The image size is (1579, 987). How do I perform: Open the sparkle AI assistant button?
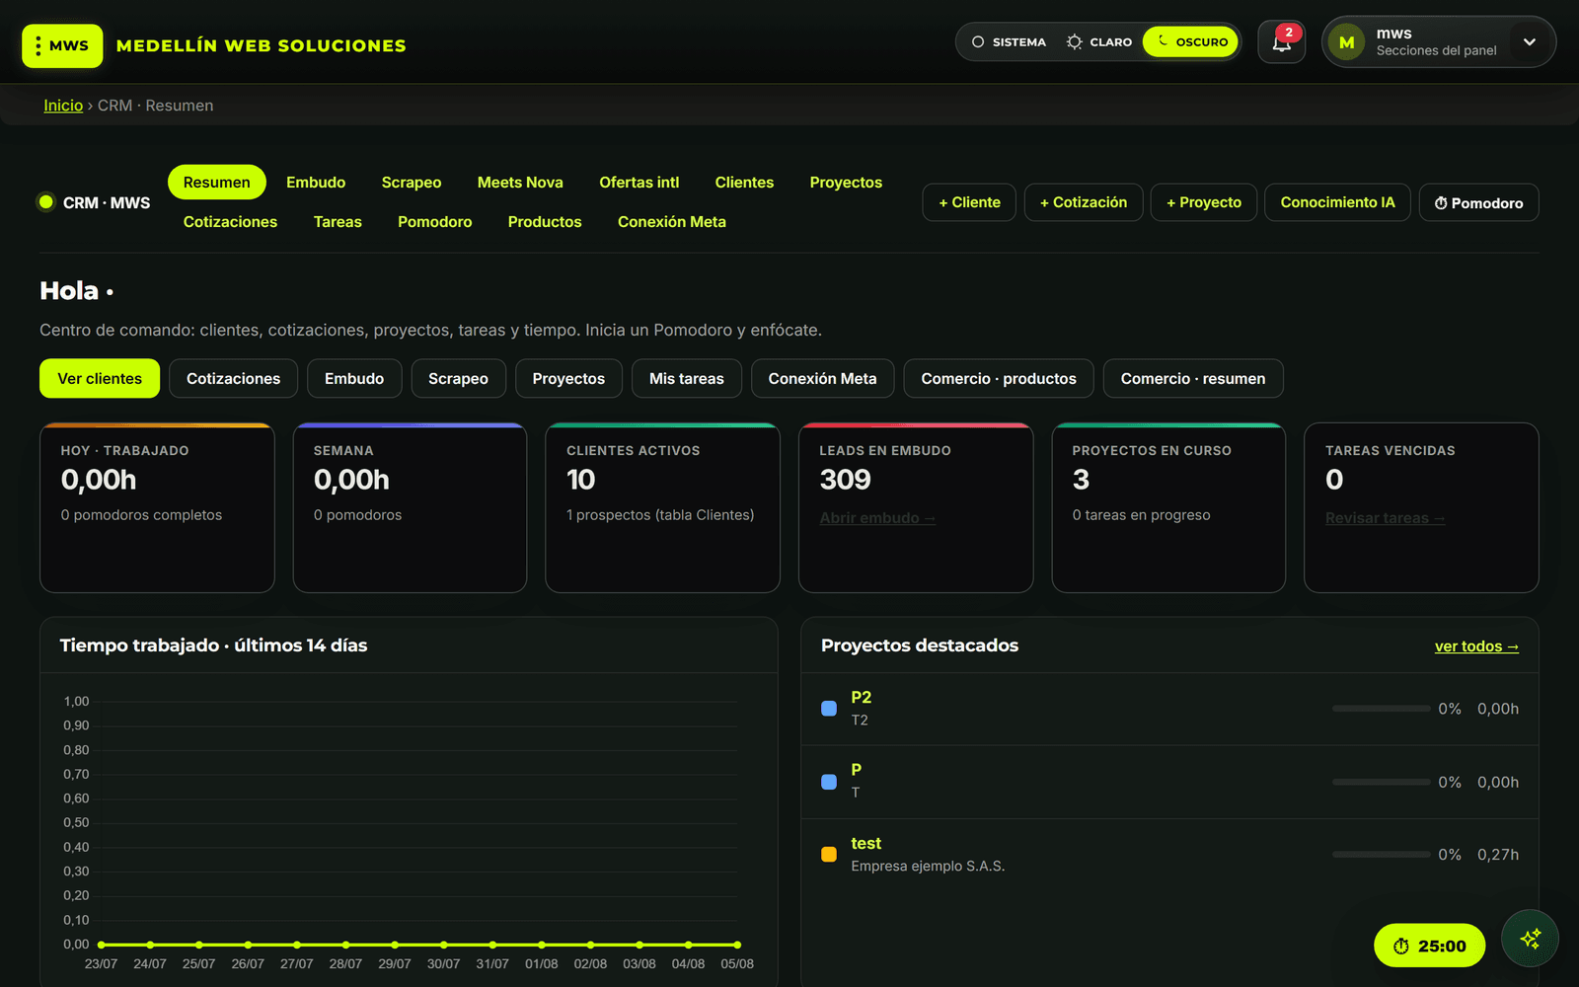[x=1530, y=938]
